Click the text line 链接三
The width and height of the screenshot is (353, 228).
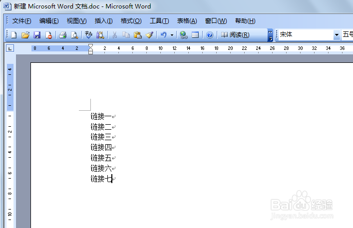coord(101,137)
